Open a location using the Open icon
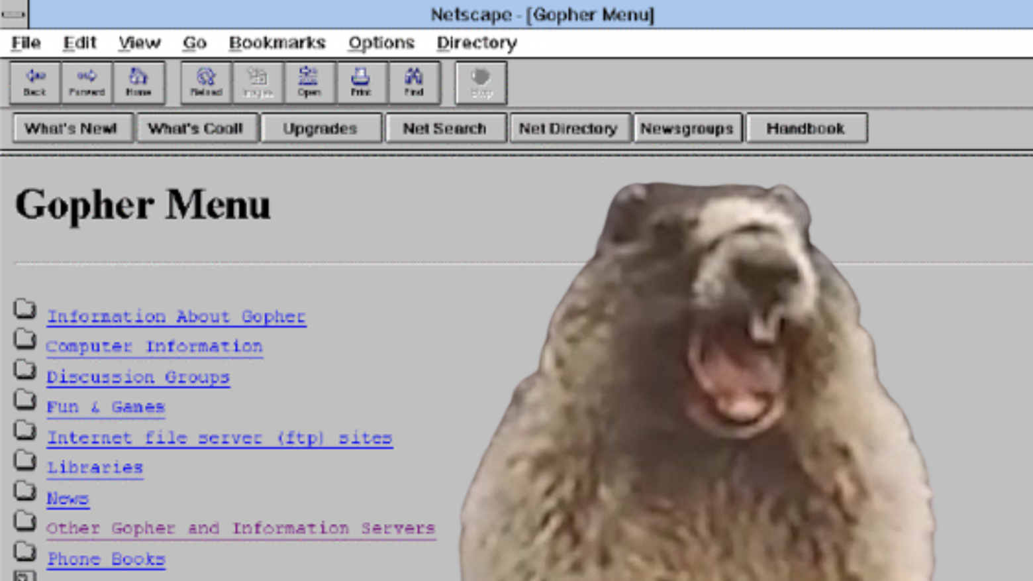 tap(309, 81)
